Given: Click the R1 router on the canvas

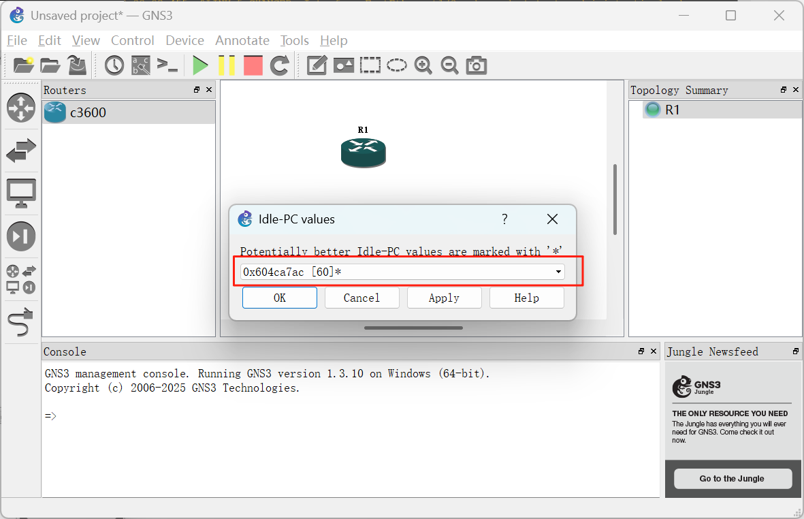Looking at the screenshot, I should point(363,153).
